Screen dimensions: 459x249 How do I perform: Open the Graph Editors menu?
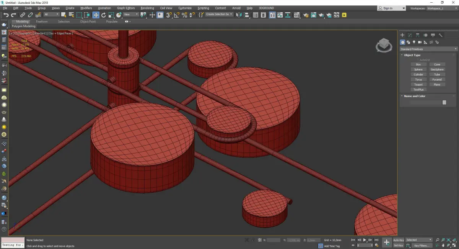click(126, 8)
